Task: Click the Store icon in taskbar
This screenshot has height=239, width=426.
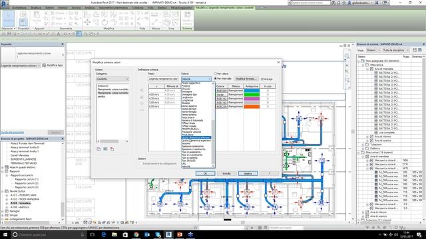Action: click(x=125, y=234)
